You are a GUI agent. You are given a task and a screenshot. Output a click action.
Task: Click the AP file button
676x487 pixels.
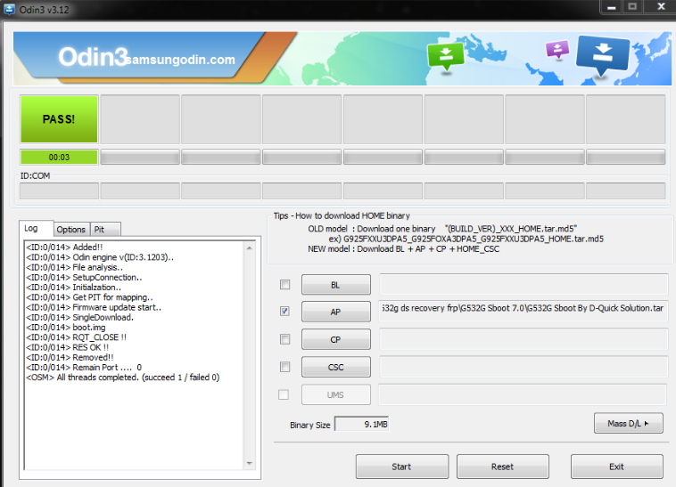(x=336, y=312)
